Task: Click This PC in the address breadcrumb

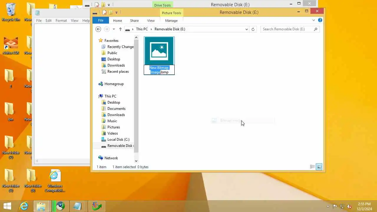Action: [x=142, y=29]
